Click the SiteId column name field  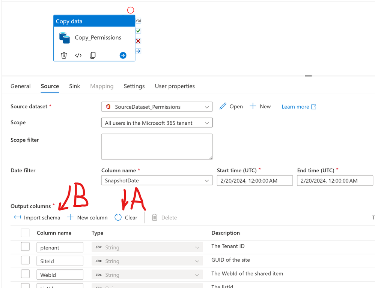pos(60,261)
